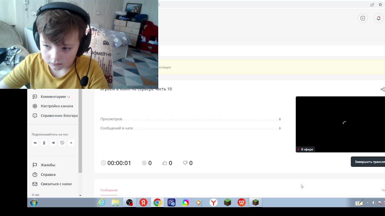Bookmark page with the star icon
This screenshot has height=216, width=385.
point(380,4)
